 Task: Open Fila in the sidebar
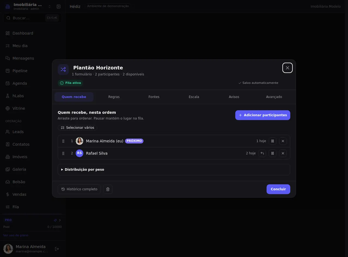(x=32, y=207)
